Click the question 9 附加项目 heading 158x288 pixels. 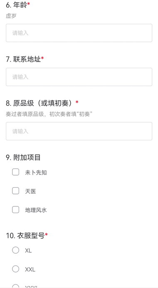coord(23,157)
